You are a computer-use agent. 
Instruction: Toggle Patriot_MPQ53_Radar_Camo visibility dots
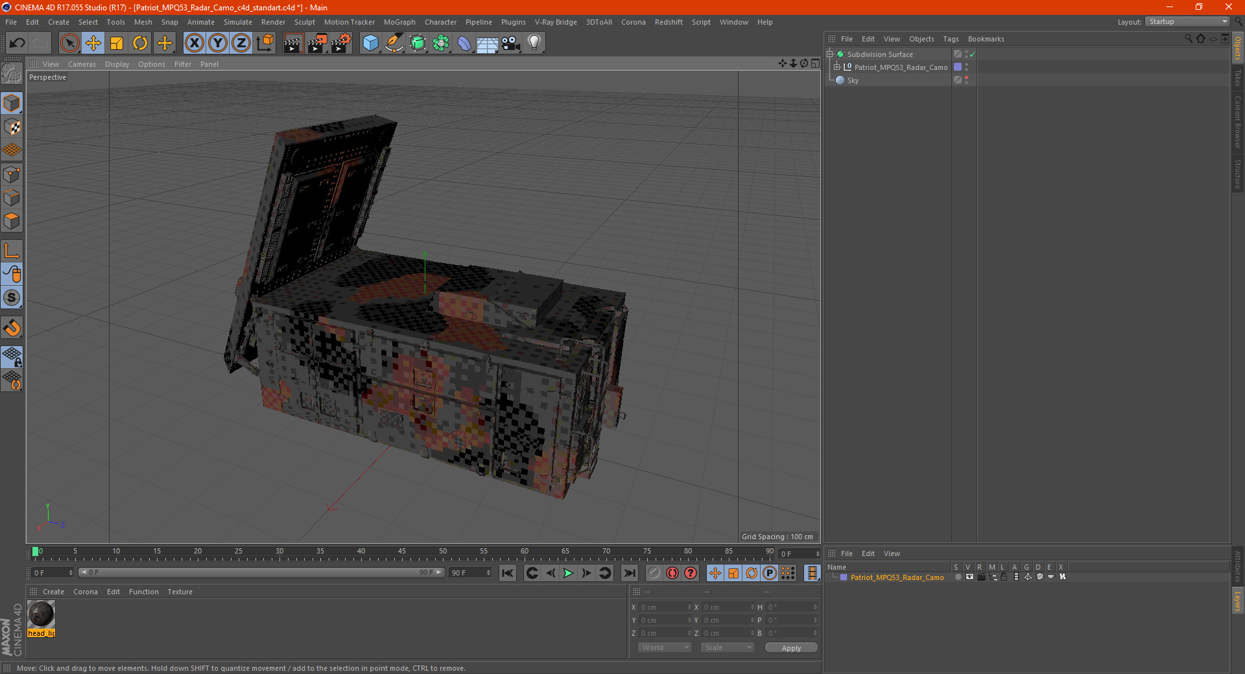(x=966, y=67)
